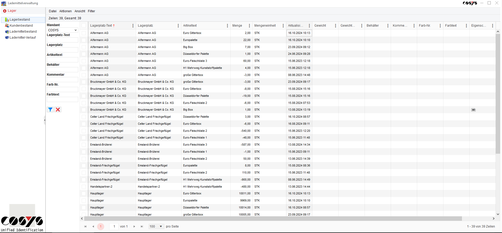Open column menu of Menge header
The height and width of the screenshot is (233, 502).
click(x=249, y=26)
